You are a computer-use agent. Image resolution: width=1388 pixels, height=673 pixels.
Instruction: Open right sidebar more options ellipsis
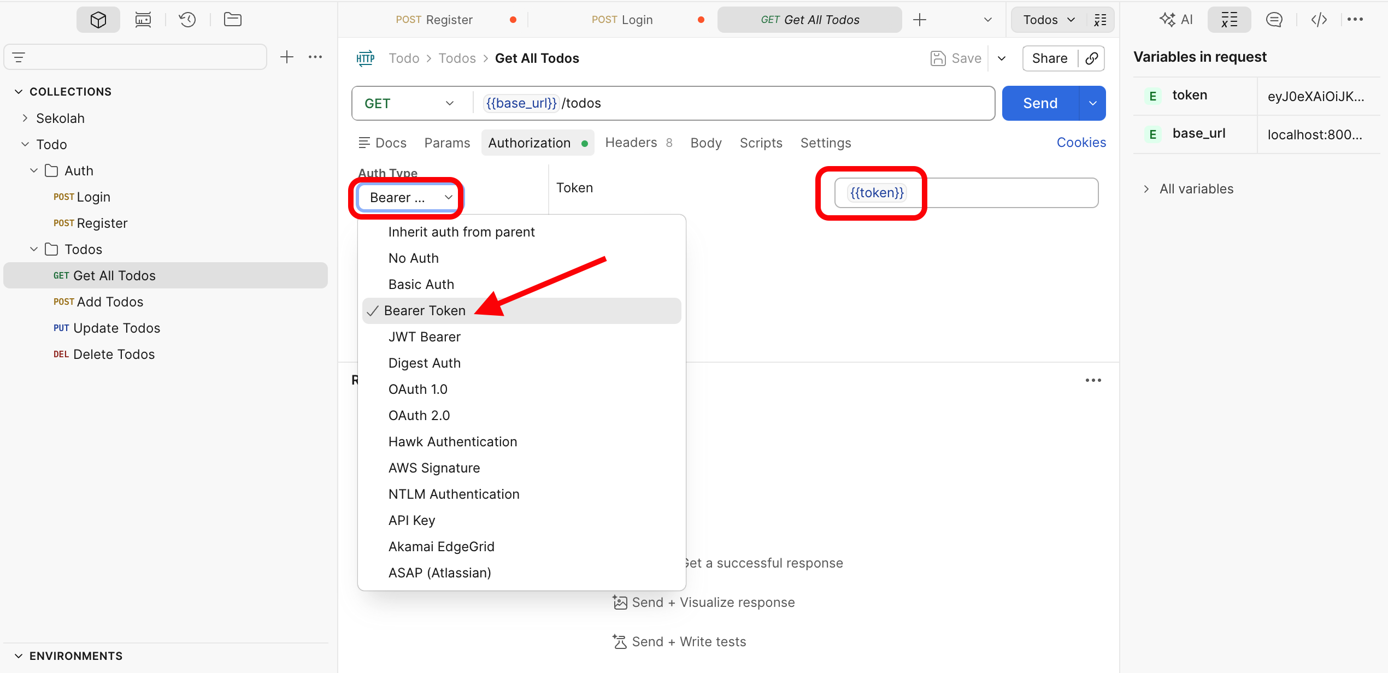[x=1355, y=20]
